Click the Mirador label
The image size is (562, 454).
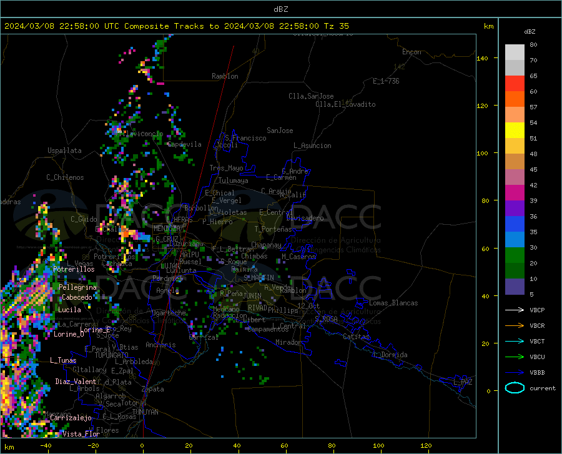click(x=288, y=342)
